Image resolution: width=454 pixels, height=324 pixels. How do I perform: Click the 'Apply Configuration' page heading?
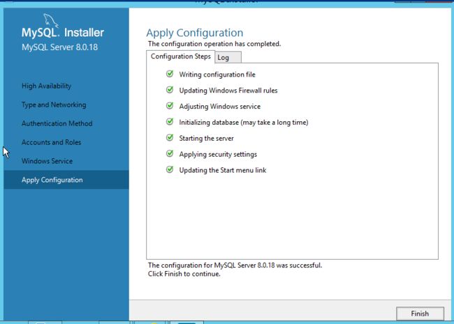click(x=195, y=33)
